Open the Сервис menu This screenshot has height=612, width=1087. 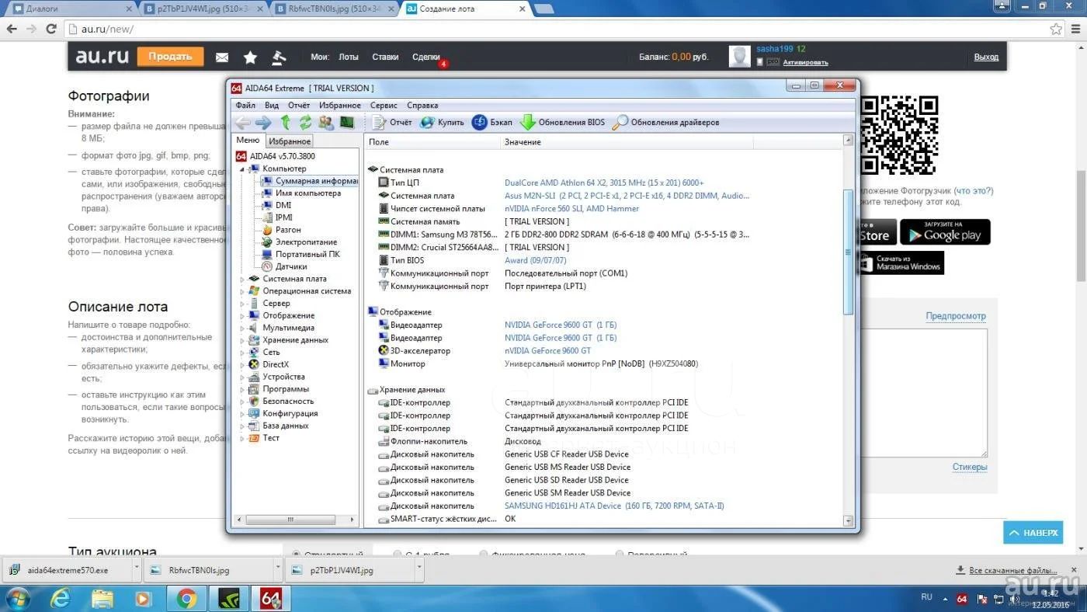[x=384, y=106]
